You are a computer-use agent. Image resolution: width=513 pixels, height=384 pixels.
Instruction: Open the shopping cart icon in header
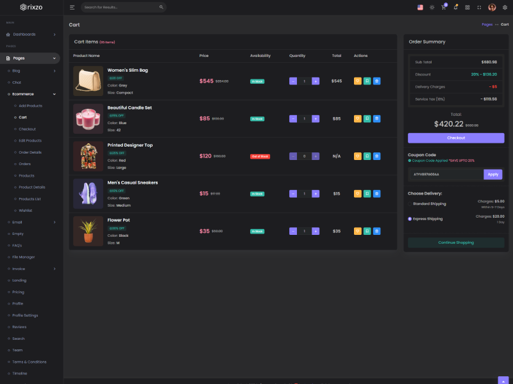443,8
